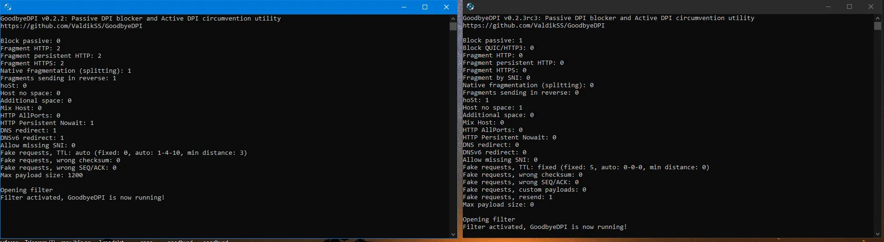
Task: Click scroll-down arrow in left console scrollbar
Action: 453,234
